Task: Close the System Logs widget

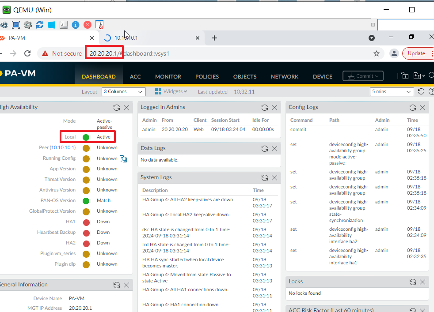Action: pos(274,178)
